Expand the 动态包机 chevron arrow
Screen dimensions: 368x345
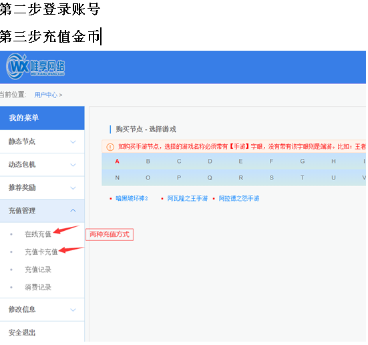pos(73,165)
